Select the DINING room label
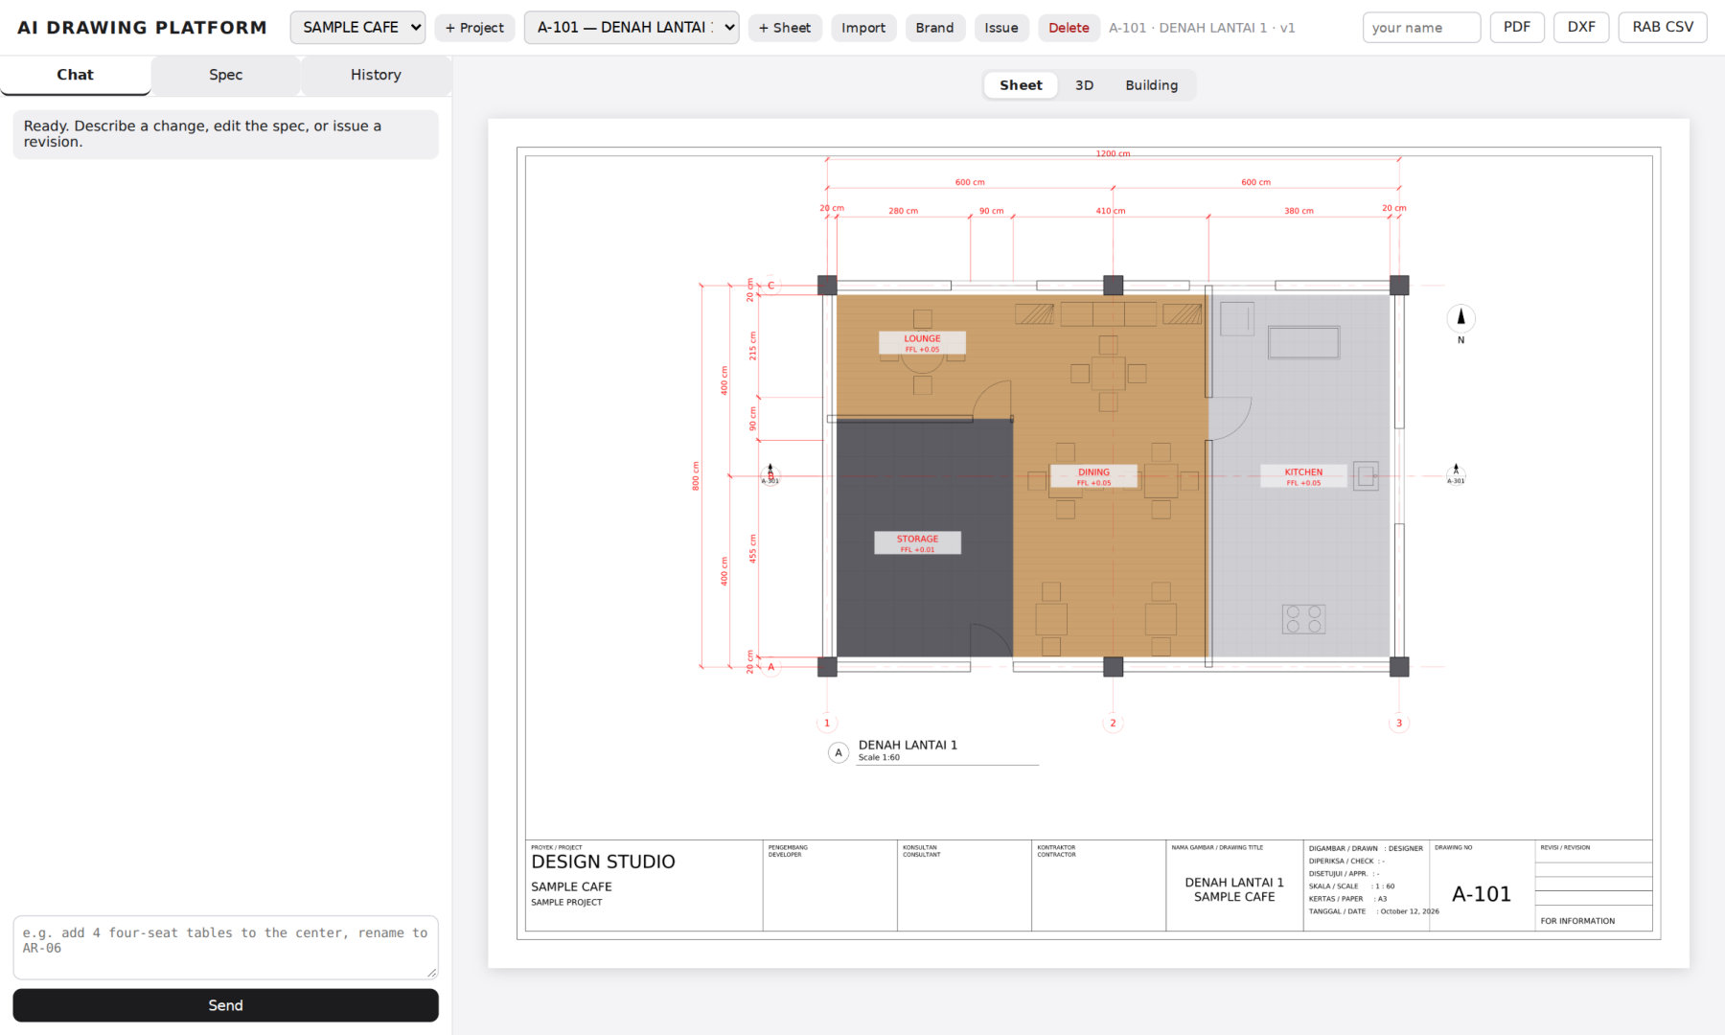Viewport: 1725px width, 1035px height. tap(1093, 476)
